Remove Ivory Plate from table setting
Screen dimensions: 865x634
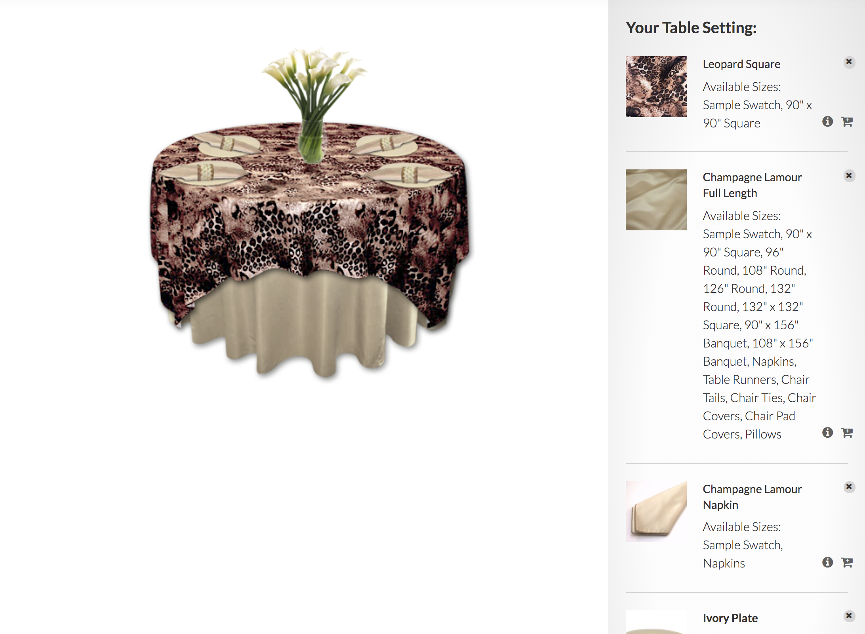click(849, 616)
